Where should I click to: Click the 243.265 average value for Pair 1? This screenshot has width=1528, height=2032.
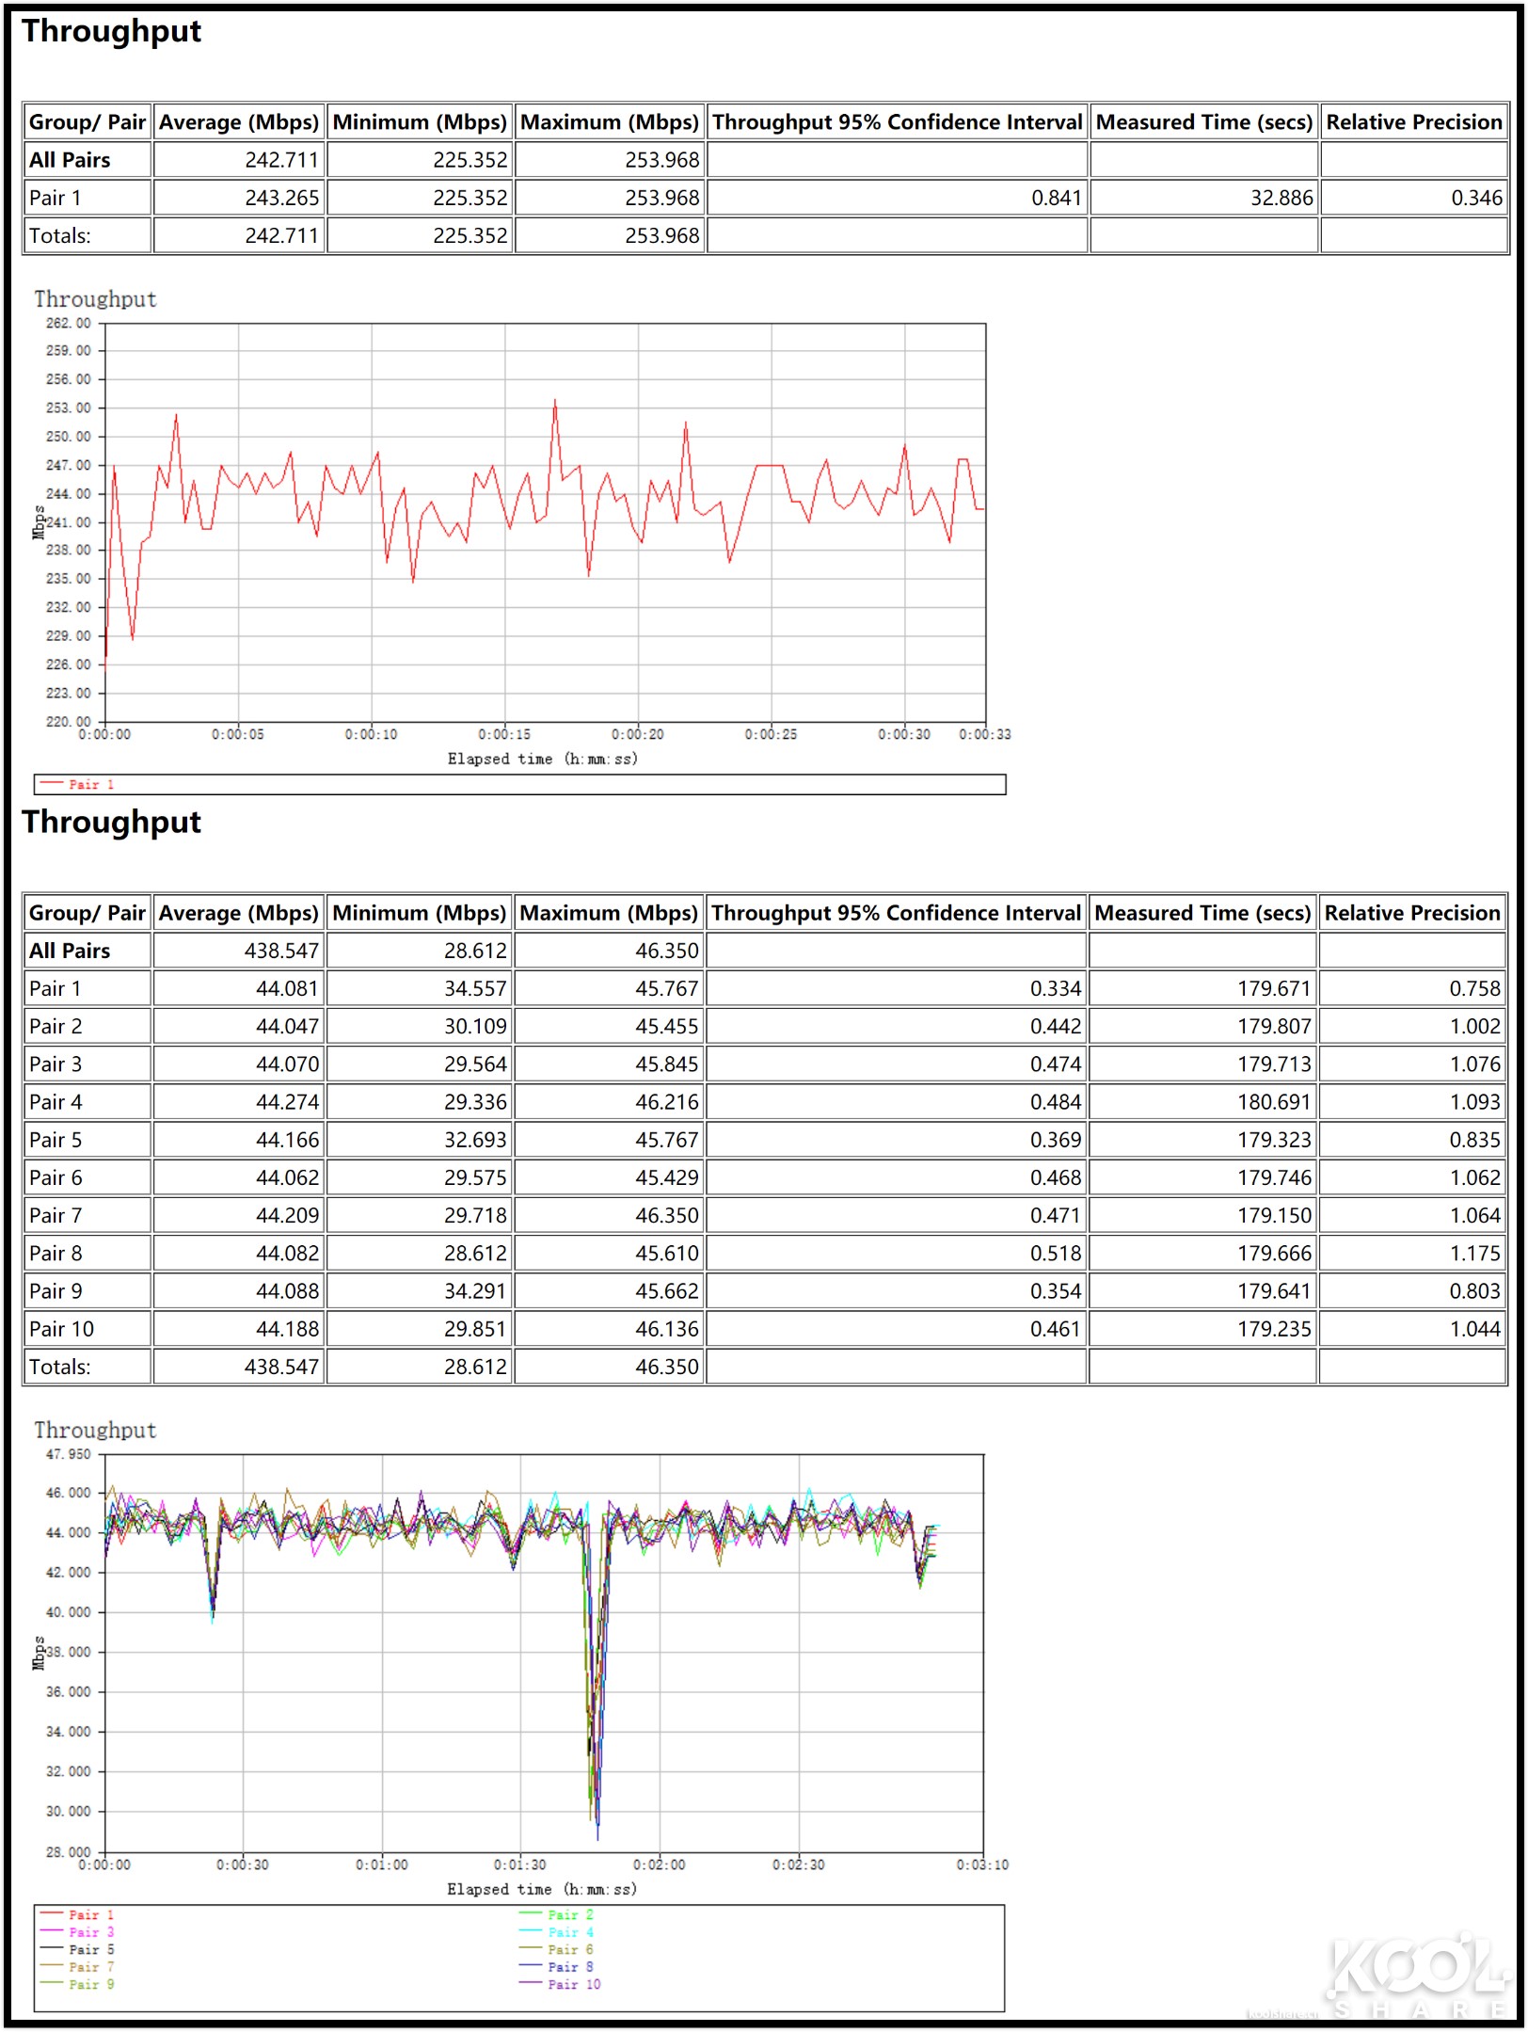281,199
